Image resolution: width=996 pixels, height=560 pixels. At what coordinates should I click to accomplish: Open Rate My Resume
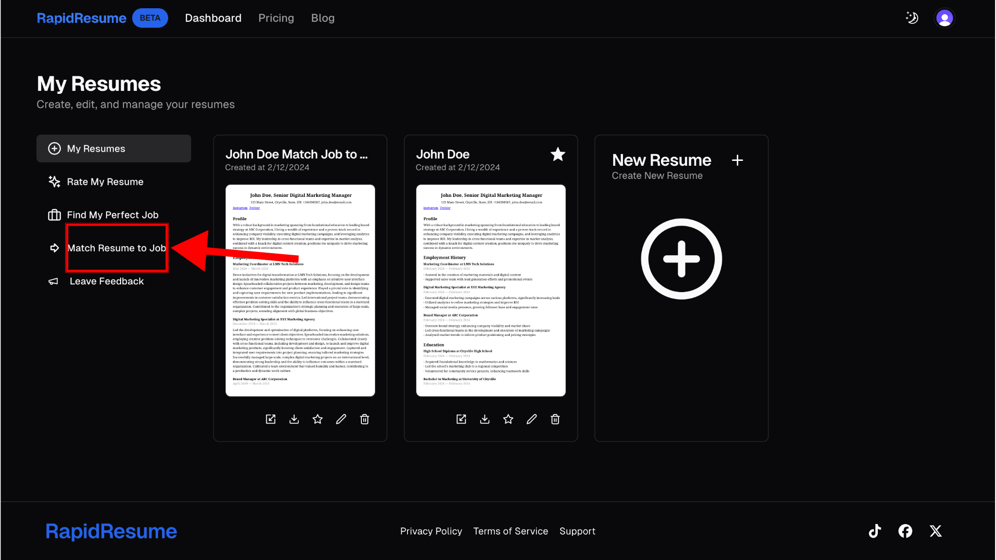tap(105, 182)
